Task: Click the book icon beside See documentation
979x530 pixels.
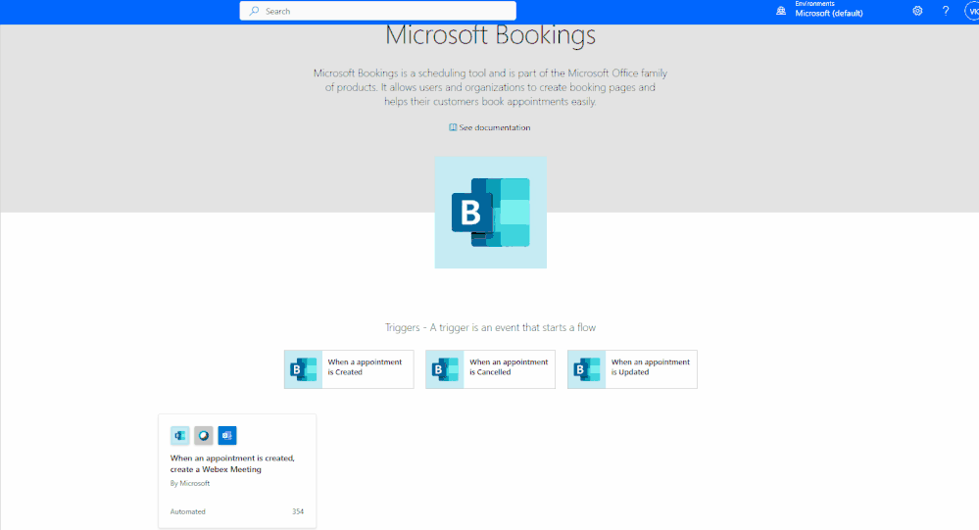Action: (453, 127)
